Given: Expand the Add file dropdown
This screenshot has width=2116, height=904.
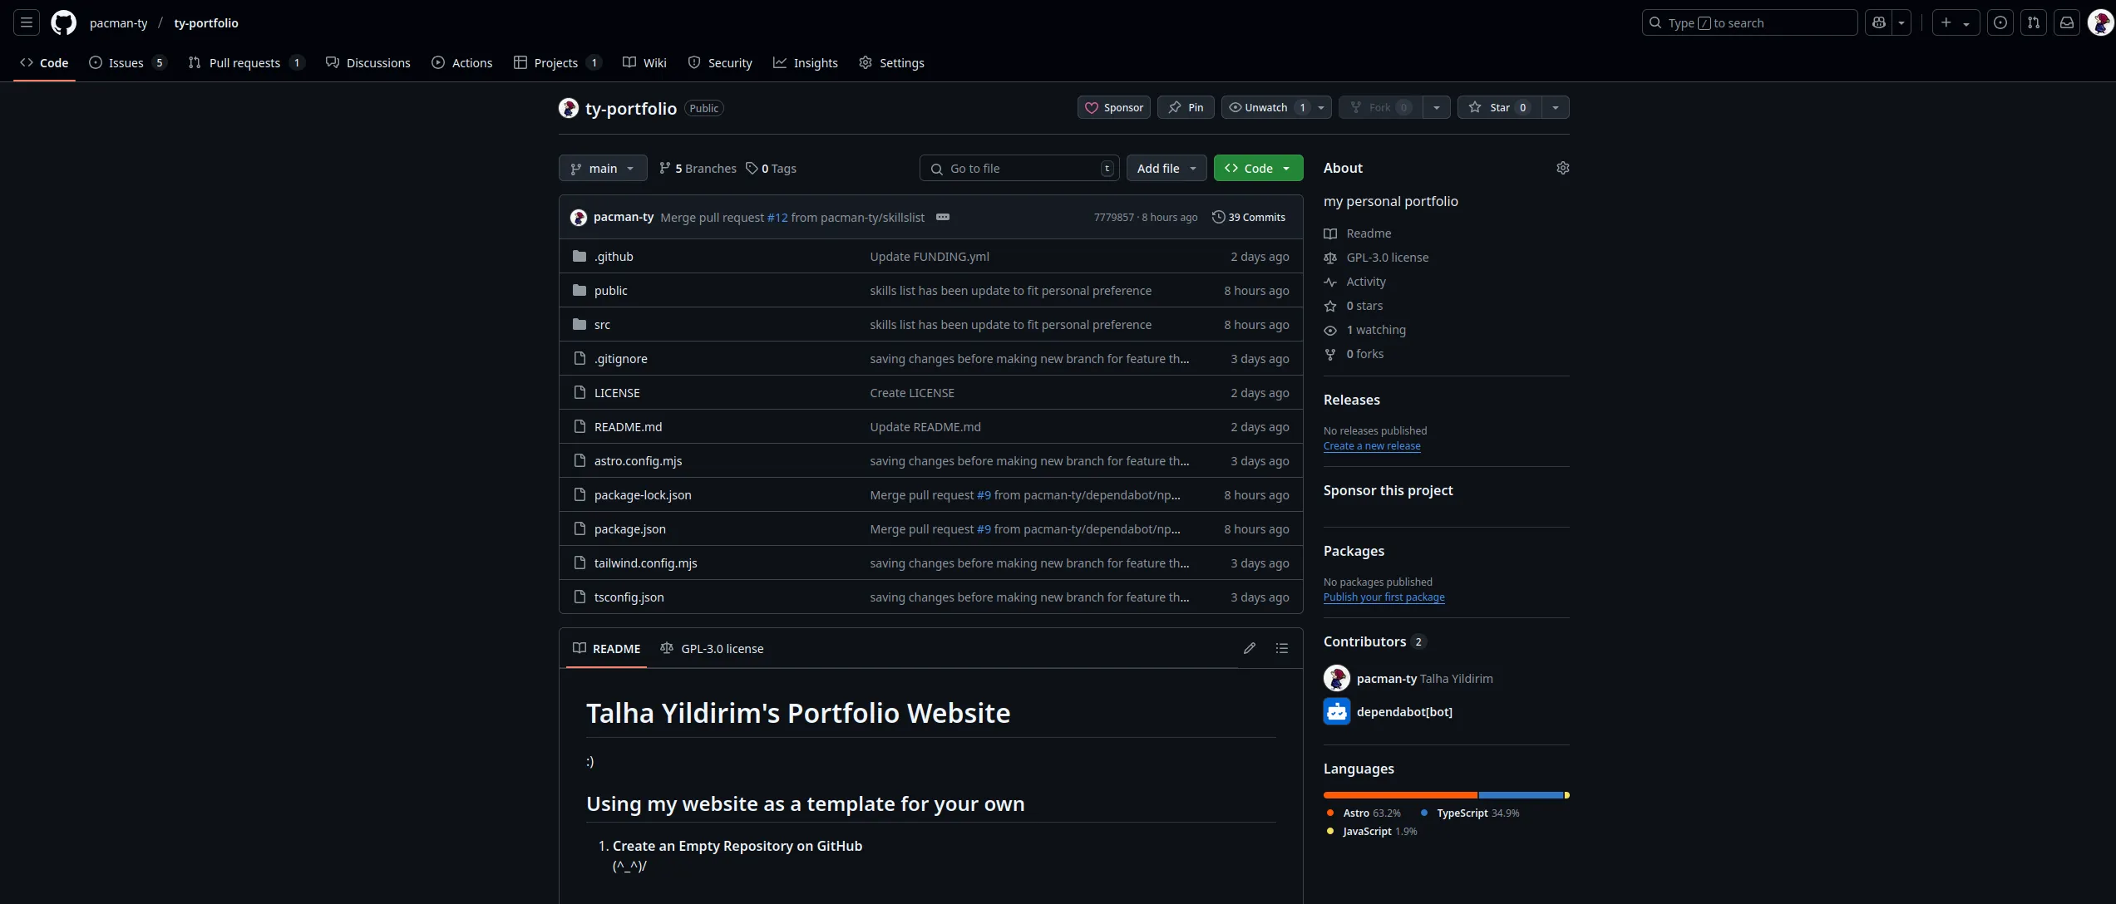Looking at the screenshot, I should click(1167, 168).
